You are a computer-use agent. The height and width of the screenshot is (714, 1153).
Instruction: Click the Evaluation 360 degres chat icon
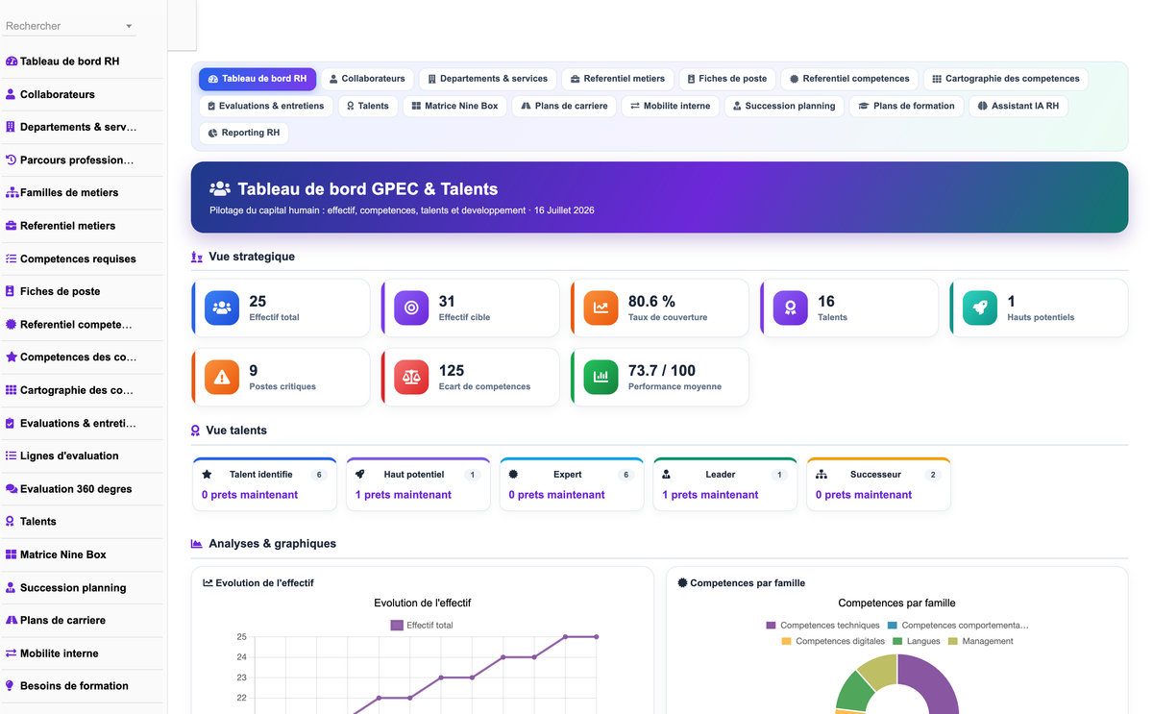[x=12, y=488]
